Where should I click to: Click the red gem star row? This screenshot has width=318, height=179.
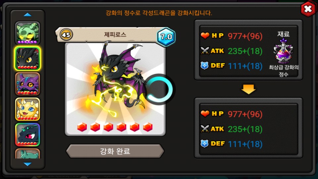click(115, 127)
